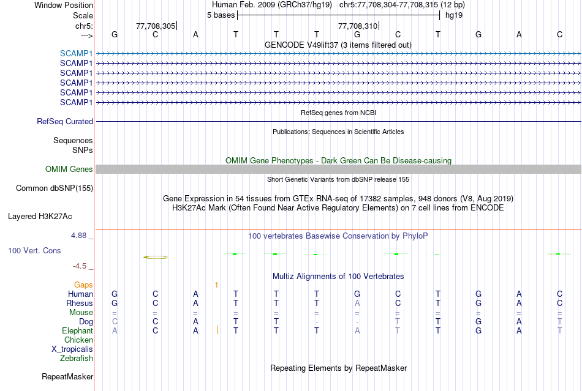Open the 100 vertebrates PhyloP conservation title
The width and height of the screenshot is (582, 391).
pos(338,236)
